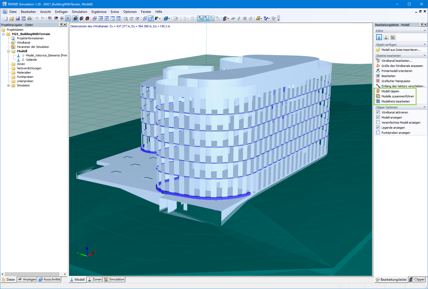Open a project file using the Open icon

(x=12, y=18)
